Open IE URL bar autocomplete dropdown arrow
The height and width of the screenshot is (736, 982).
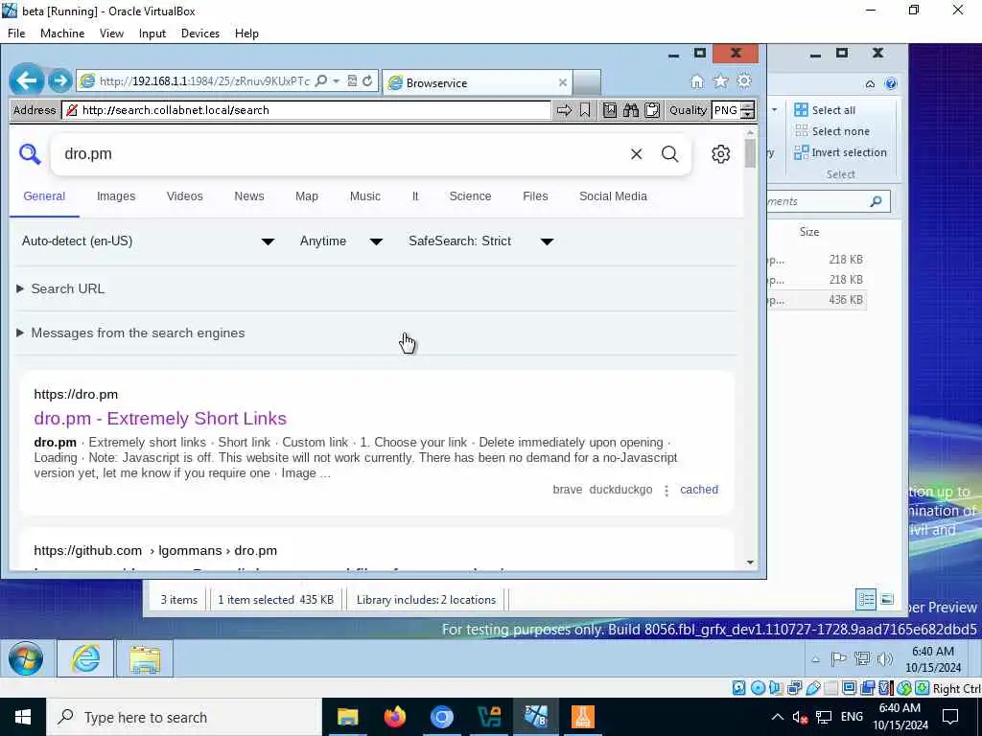(x=337, y=80)
